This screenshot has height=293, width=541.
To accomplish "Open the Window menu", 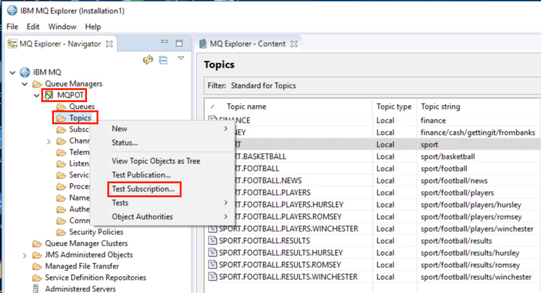I will tap(62, 27).
